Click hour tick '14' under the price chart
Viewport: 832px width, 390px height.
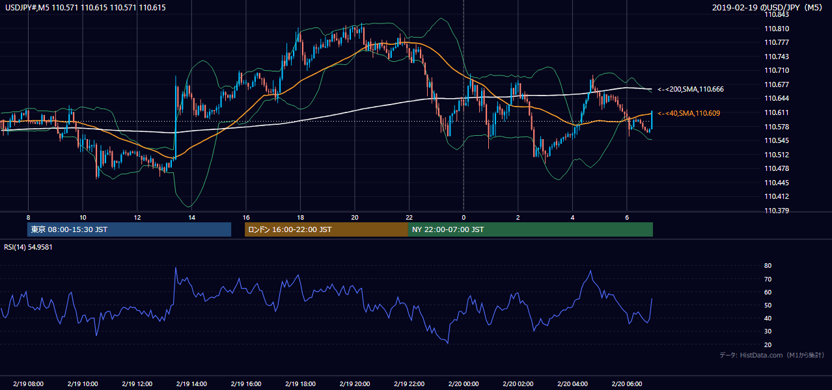coord(191,217)
